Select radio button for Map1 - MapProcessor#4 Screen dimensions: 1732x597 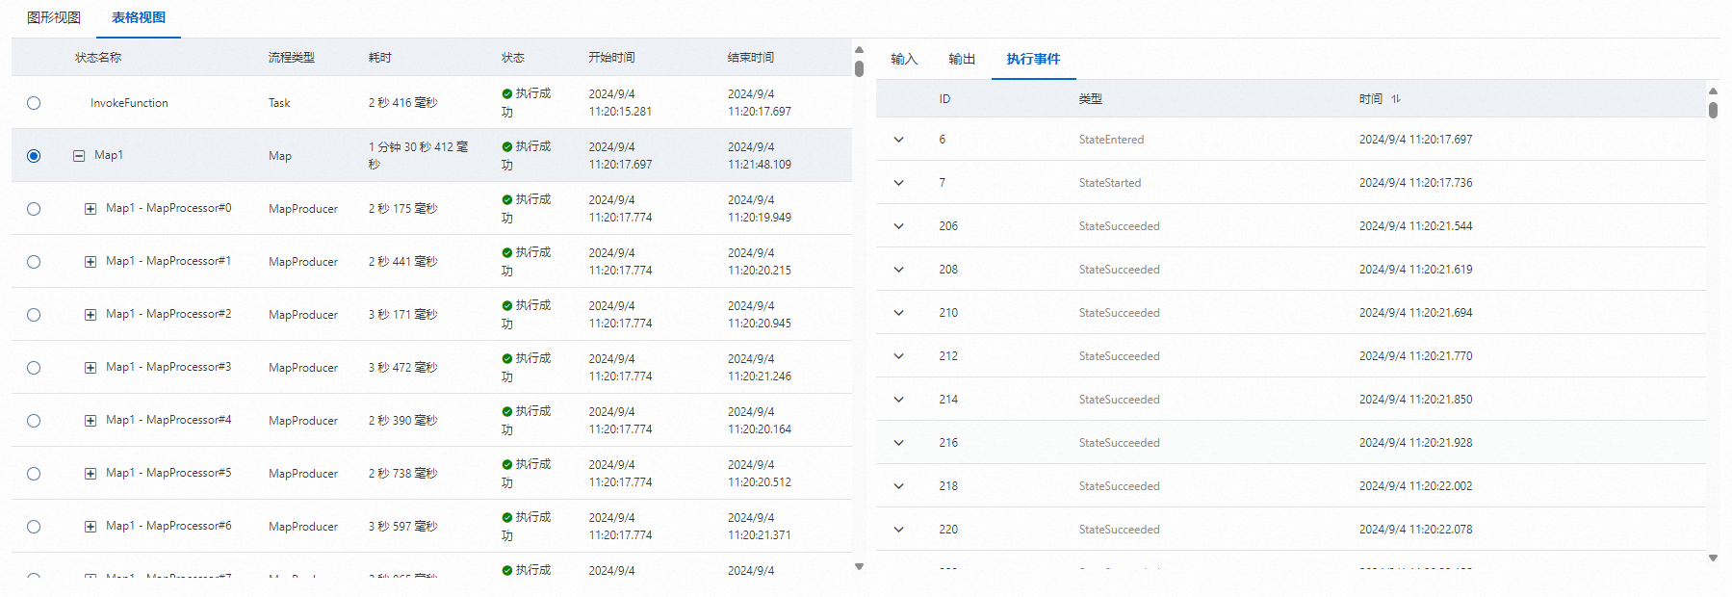click(x=34, y=421)
